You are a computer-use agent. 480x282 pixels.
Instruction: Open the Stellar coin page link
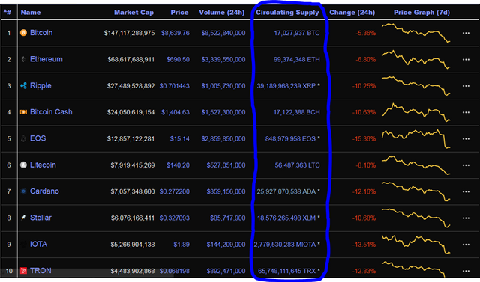pyautogui.click(x=40, y=218)
